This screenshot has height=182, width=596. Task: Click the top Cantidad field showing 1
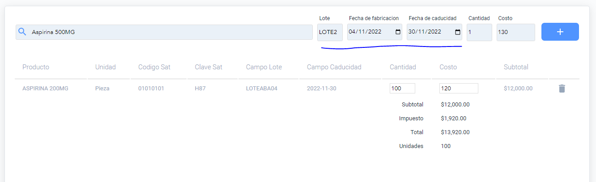coord(479,32)
